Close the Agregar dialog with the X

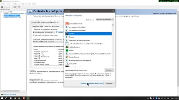(x=113, y=11)
